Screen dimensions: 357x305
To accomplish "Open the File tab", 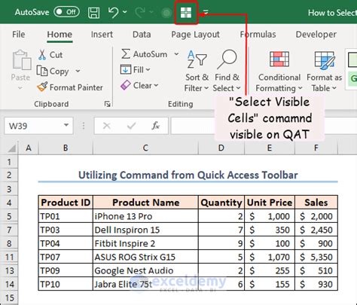I will (19, 34).
